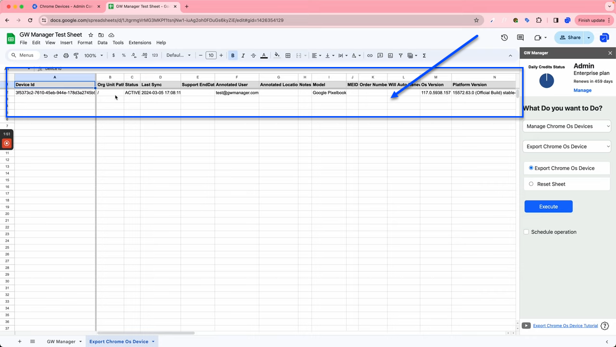Activate the paint format roller

point(76,55)
